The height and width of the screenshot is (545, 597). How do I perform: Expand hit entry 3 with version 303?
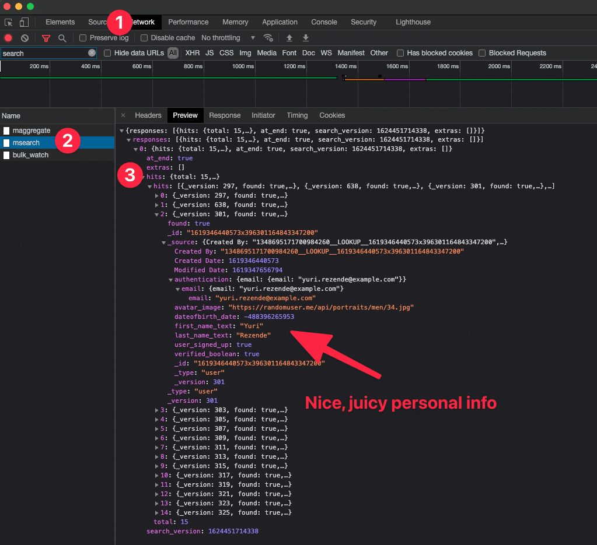(x=156, y=410)
